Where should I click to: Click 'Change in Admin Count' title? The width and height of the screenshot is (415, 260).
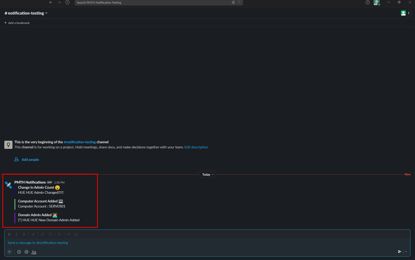tap(36, 187)
